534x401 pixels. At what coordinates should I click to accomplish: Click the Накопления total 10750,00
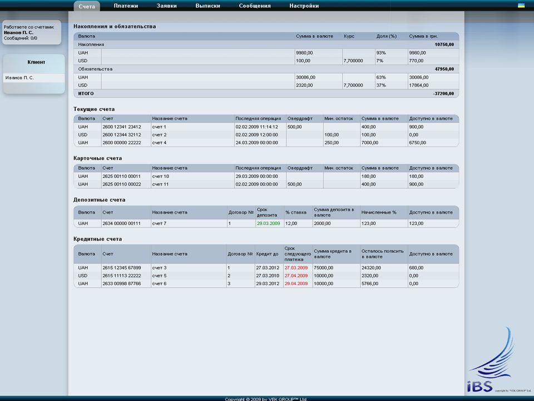pos(444,45)
